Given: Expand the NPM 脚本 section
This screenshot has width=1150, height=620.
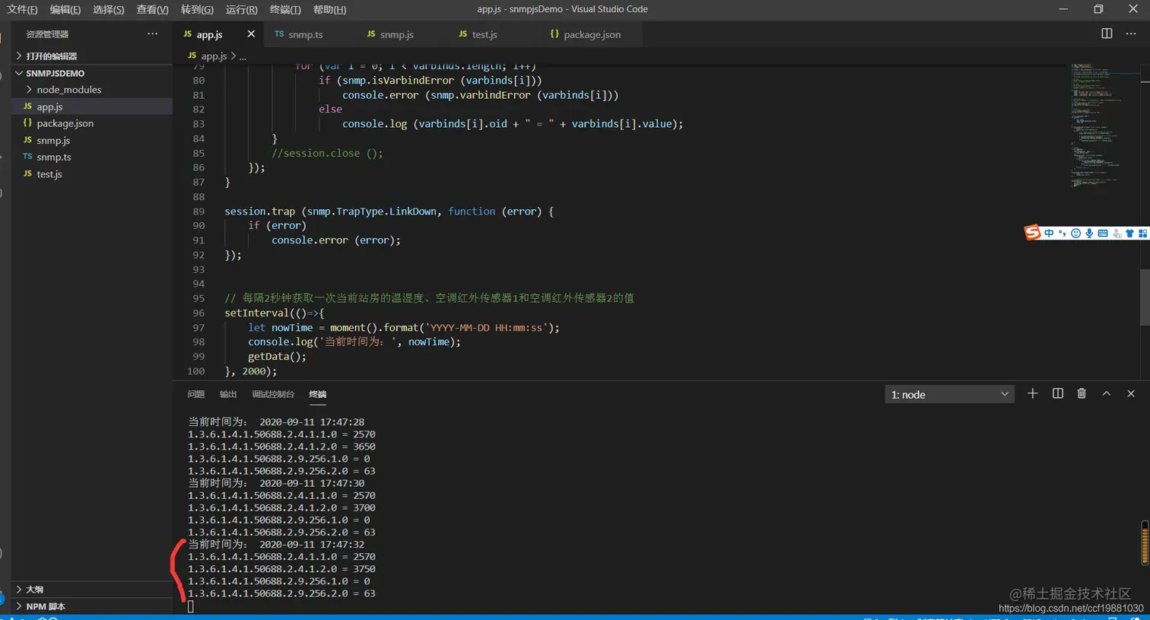Looking at the screenshot, I should click(46, 606).
